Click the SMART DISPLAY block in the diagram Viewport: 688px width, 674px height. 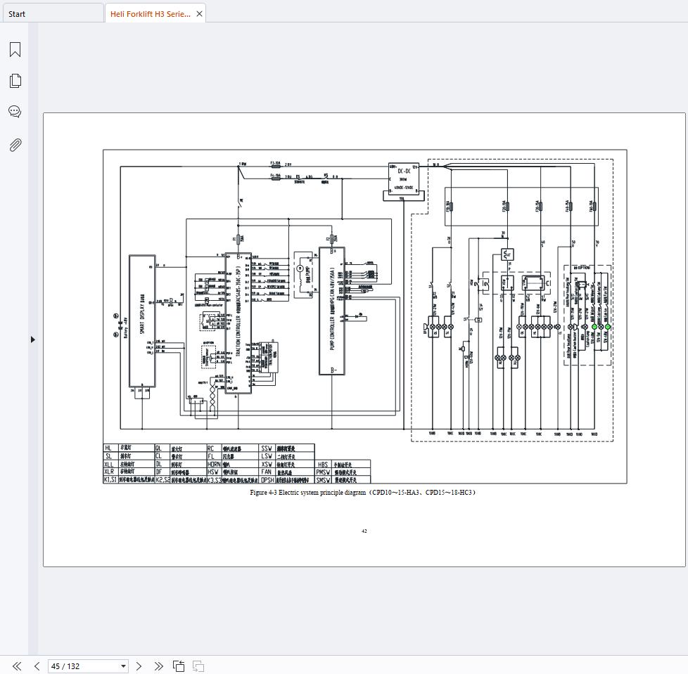142,320
